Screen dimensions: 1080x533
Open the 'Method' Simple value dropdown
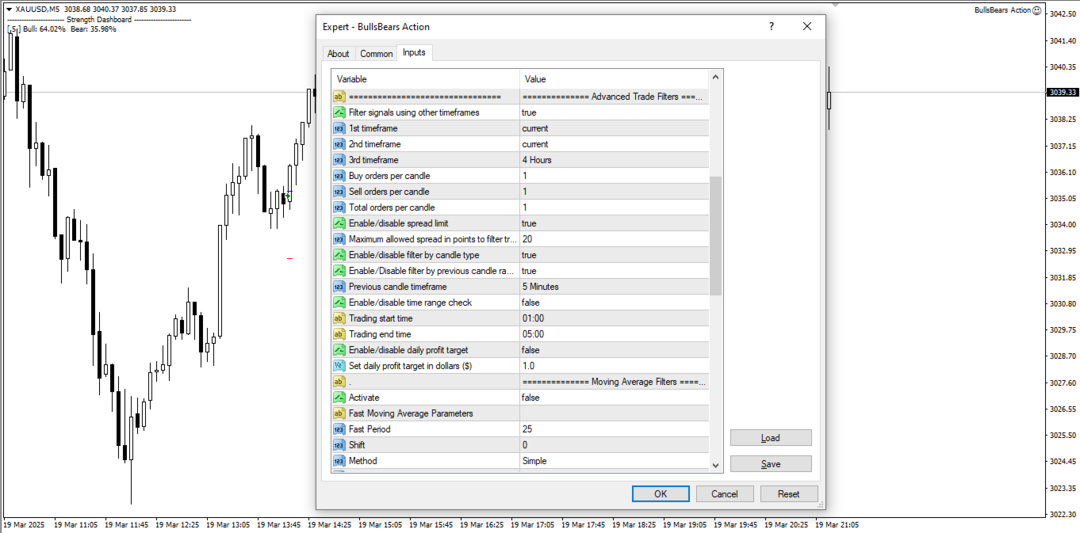click(x=615, y=461)
